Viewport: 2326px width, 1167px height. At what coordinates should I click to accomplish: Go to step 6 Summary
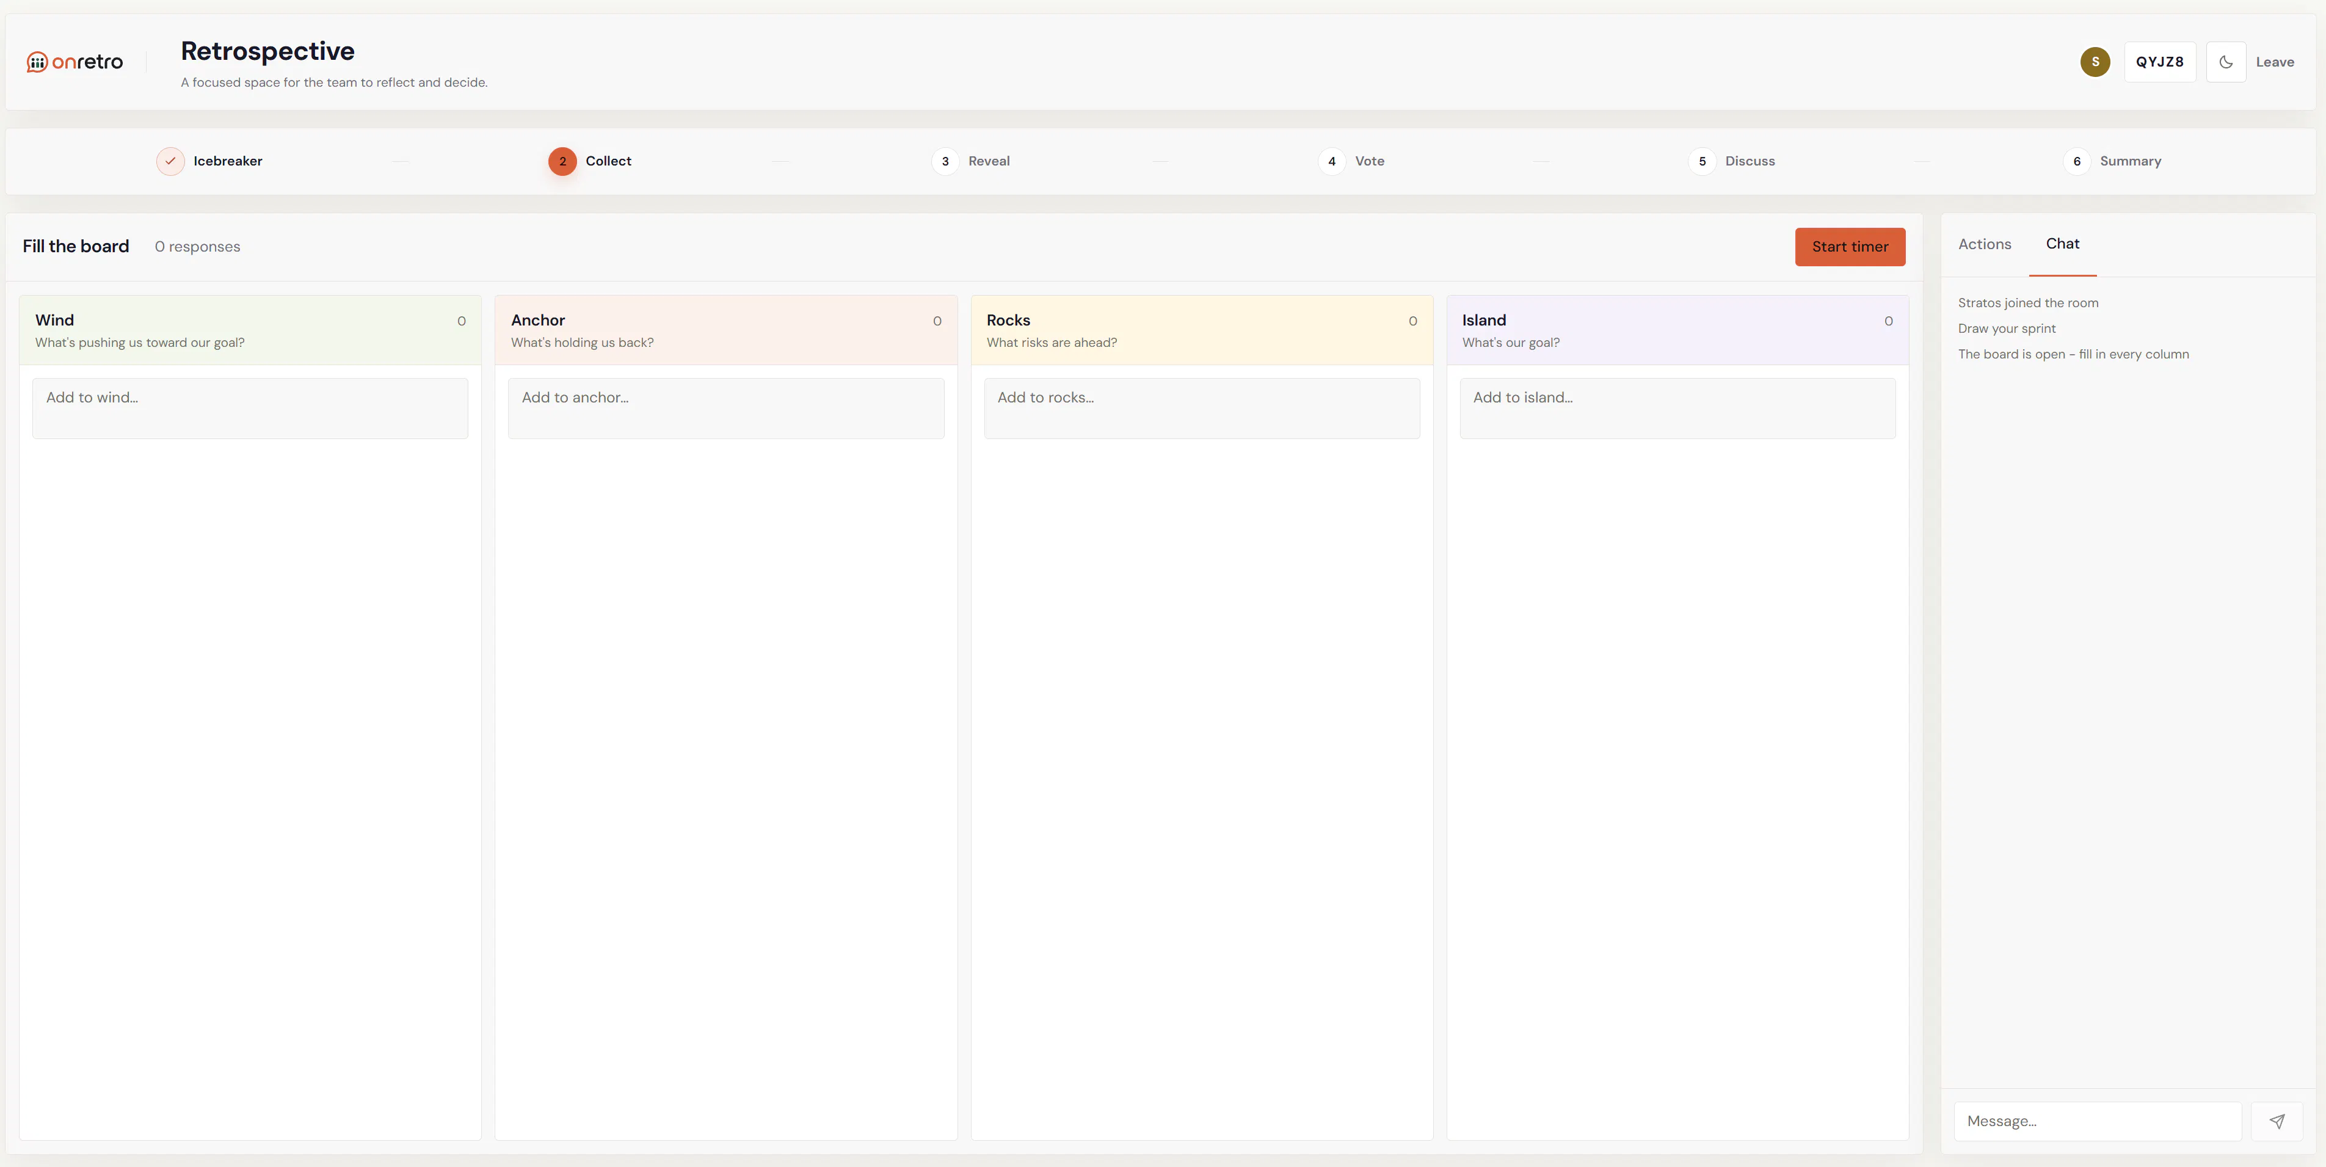click(2112, 161)
